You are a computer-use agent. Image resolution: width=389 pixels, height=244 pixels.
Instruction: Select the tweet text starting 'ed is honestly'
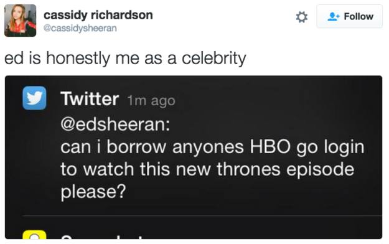pos(125,59)
